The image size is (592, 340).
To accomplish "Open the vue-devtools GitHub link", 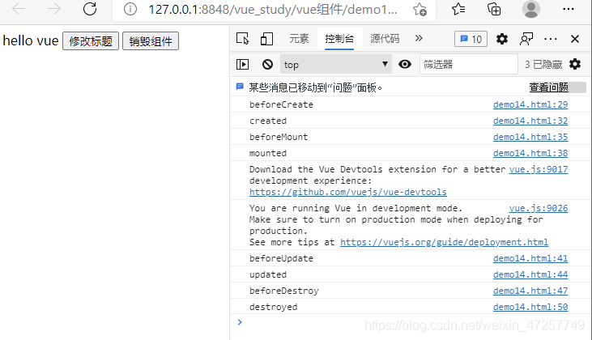I will (347, 192).
